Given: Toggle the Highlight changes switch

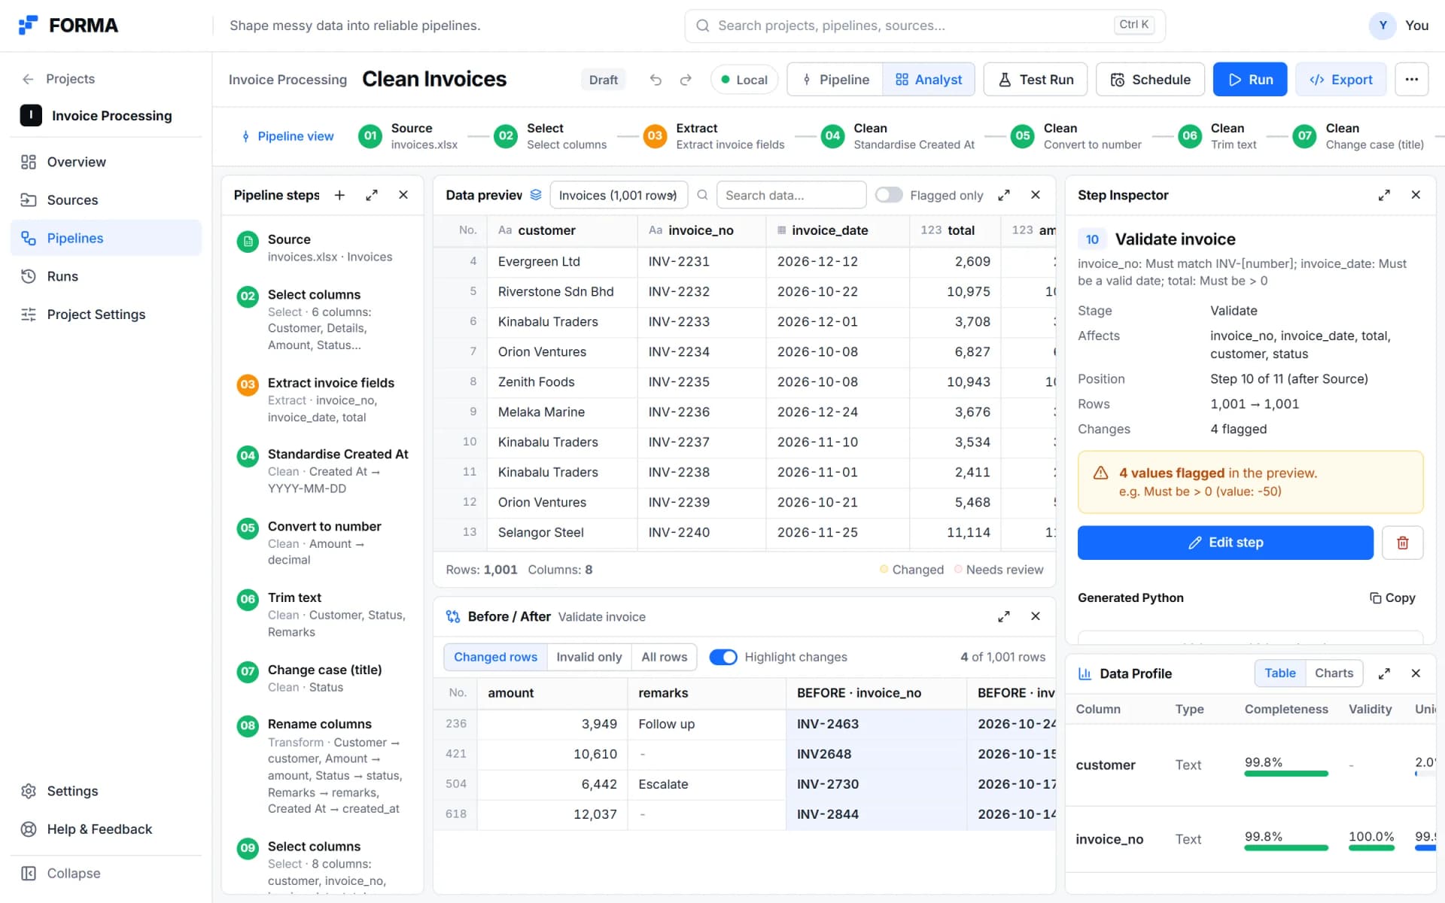Looking at the screenshot, I should [x=723, y=657].
